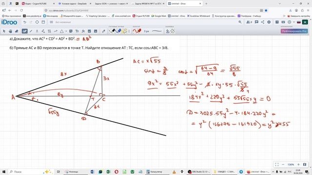
Task: Select the straight line tool
Action: [31, 31]
